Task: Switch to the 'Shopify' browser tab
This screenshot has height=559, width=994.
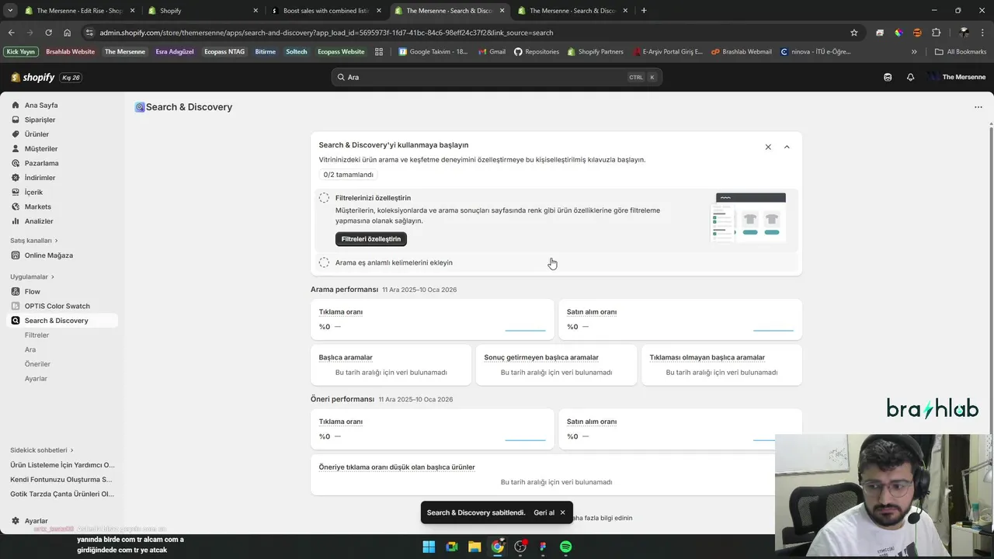Action: tap(202, 11)
